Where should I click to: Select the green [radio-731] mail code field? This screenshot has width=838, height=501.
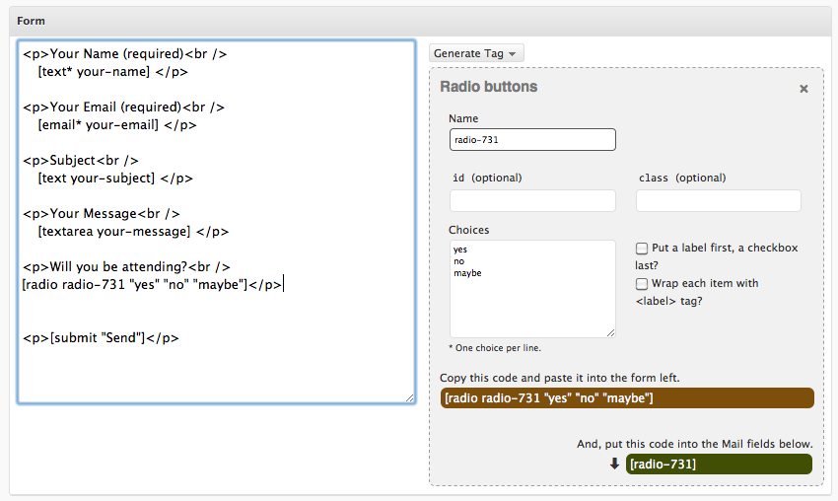point(719,464)
